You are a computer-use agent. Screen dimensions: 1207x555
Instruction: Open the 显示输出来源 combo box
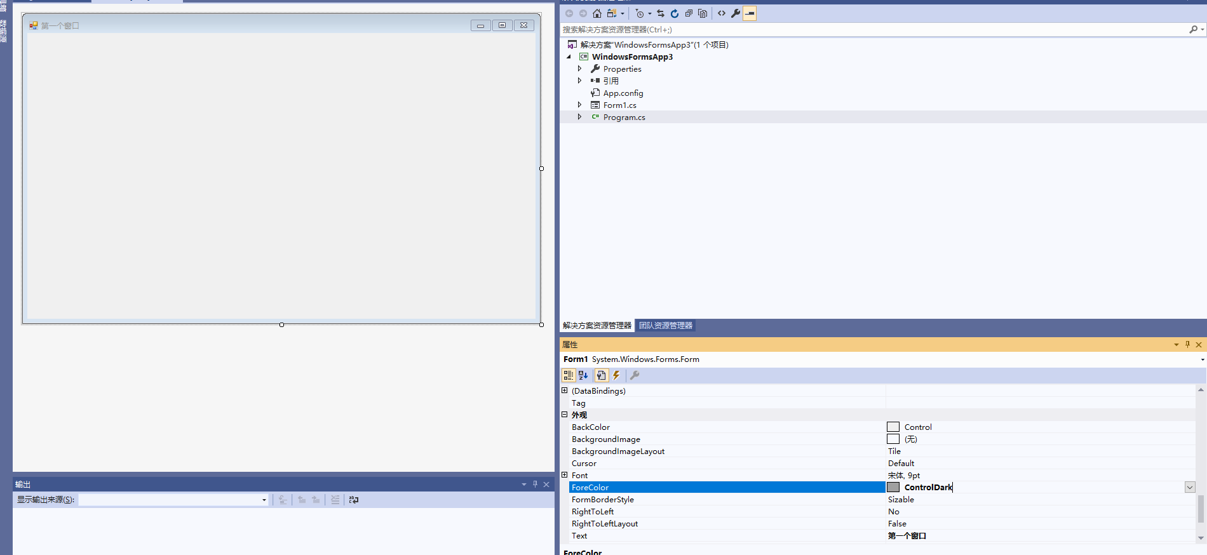click(x=173, y=500)
